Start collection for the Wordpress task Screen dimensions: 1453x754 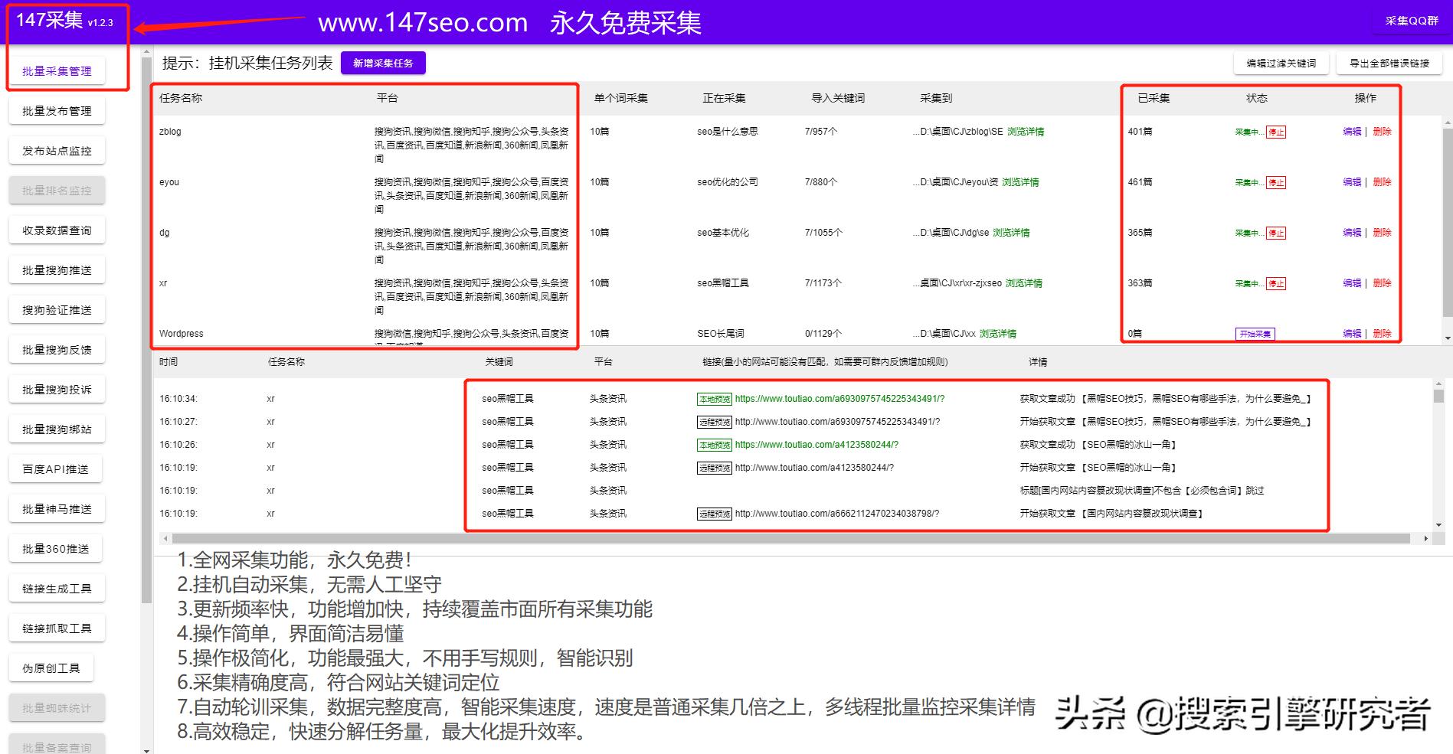(1256, 334)
